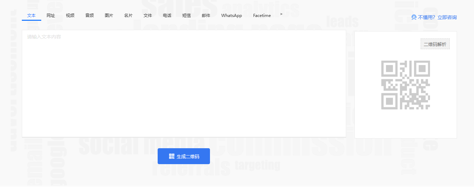
Task: Select the 图片 tab
Action: [109, 16]
